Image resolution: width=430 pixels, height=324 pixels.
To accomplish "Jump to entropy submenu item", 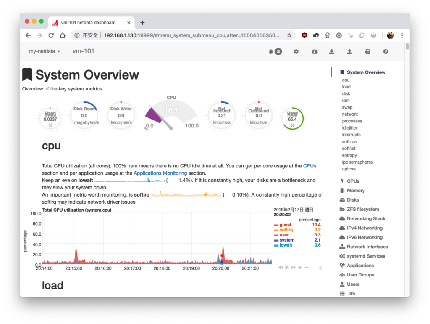I will click(x=349, y=155).
